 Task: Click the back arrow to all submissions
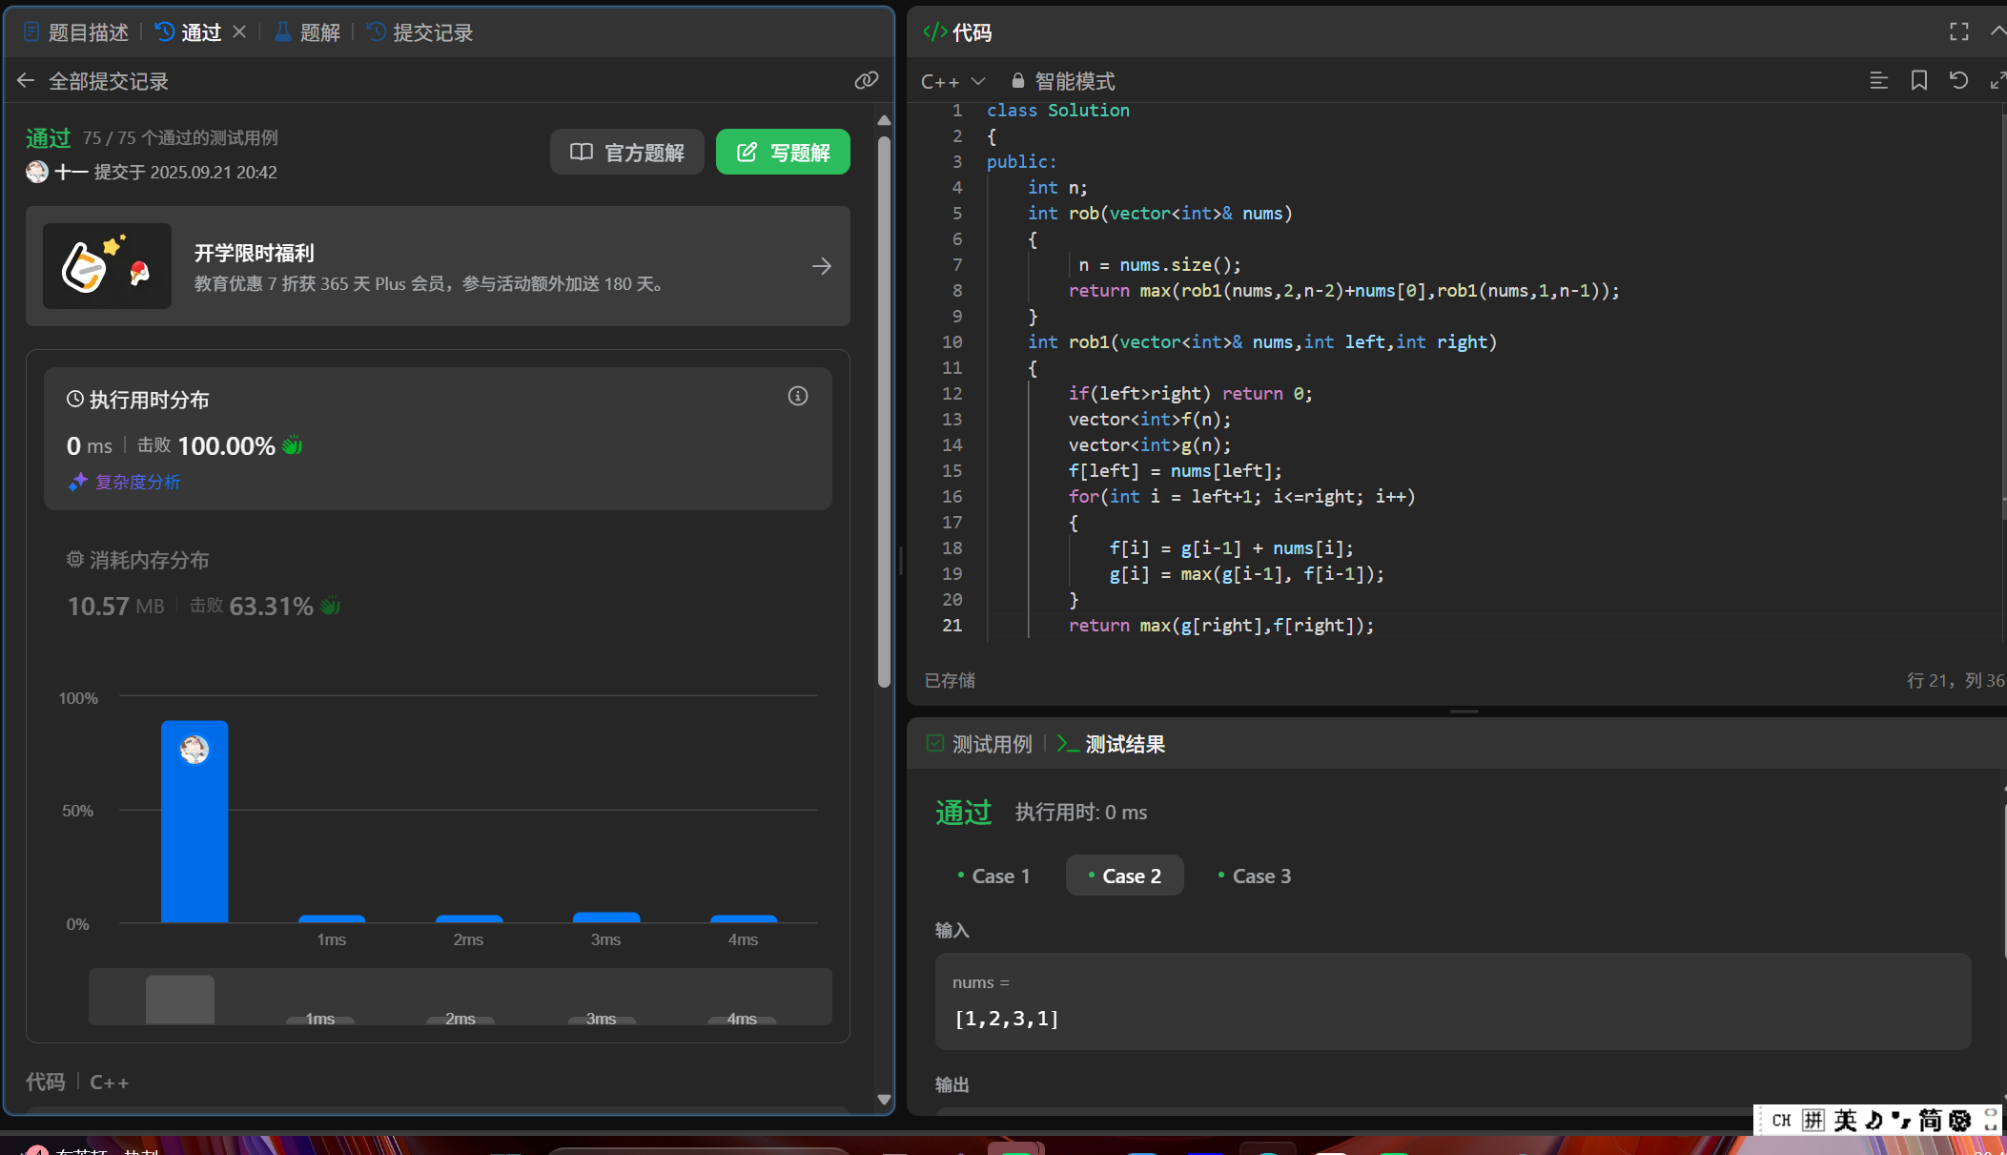(x=26, y=81)
